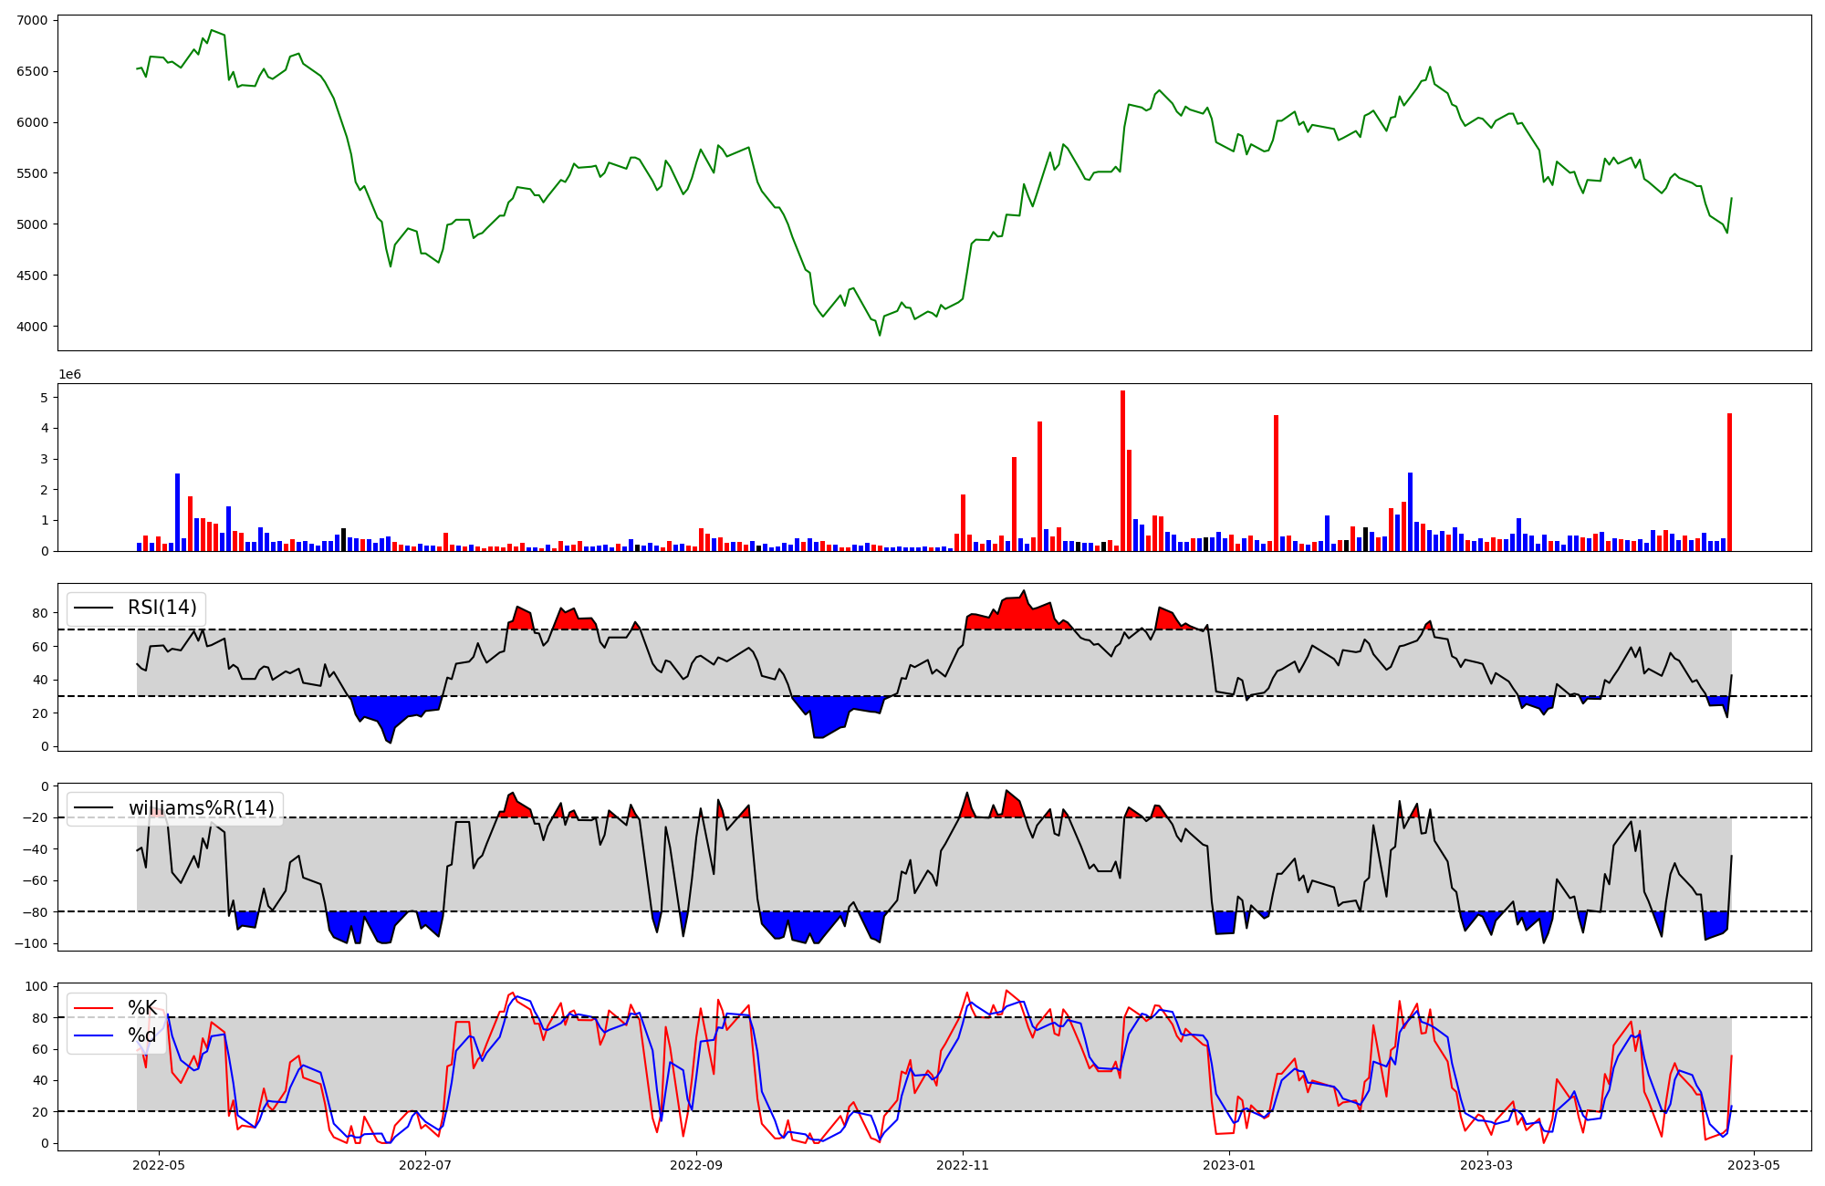1825x1186 pixels.
Task: Click the green price line's lowest point
Action: [x=880, y=335]
